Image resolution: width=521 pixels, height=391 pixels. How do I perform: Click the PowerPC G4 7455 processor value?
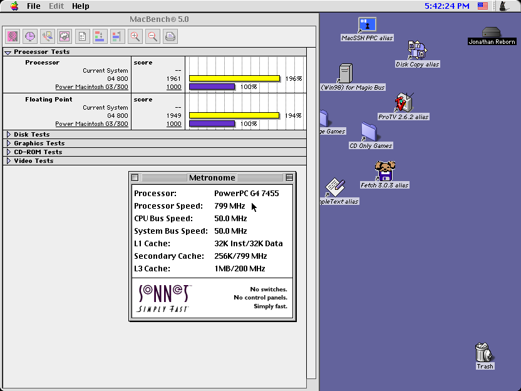tap(247, 194)
